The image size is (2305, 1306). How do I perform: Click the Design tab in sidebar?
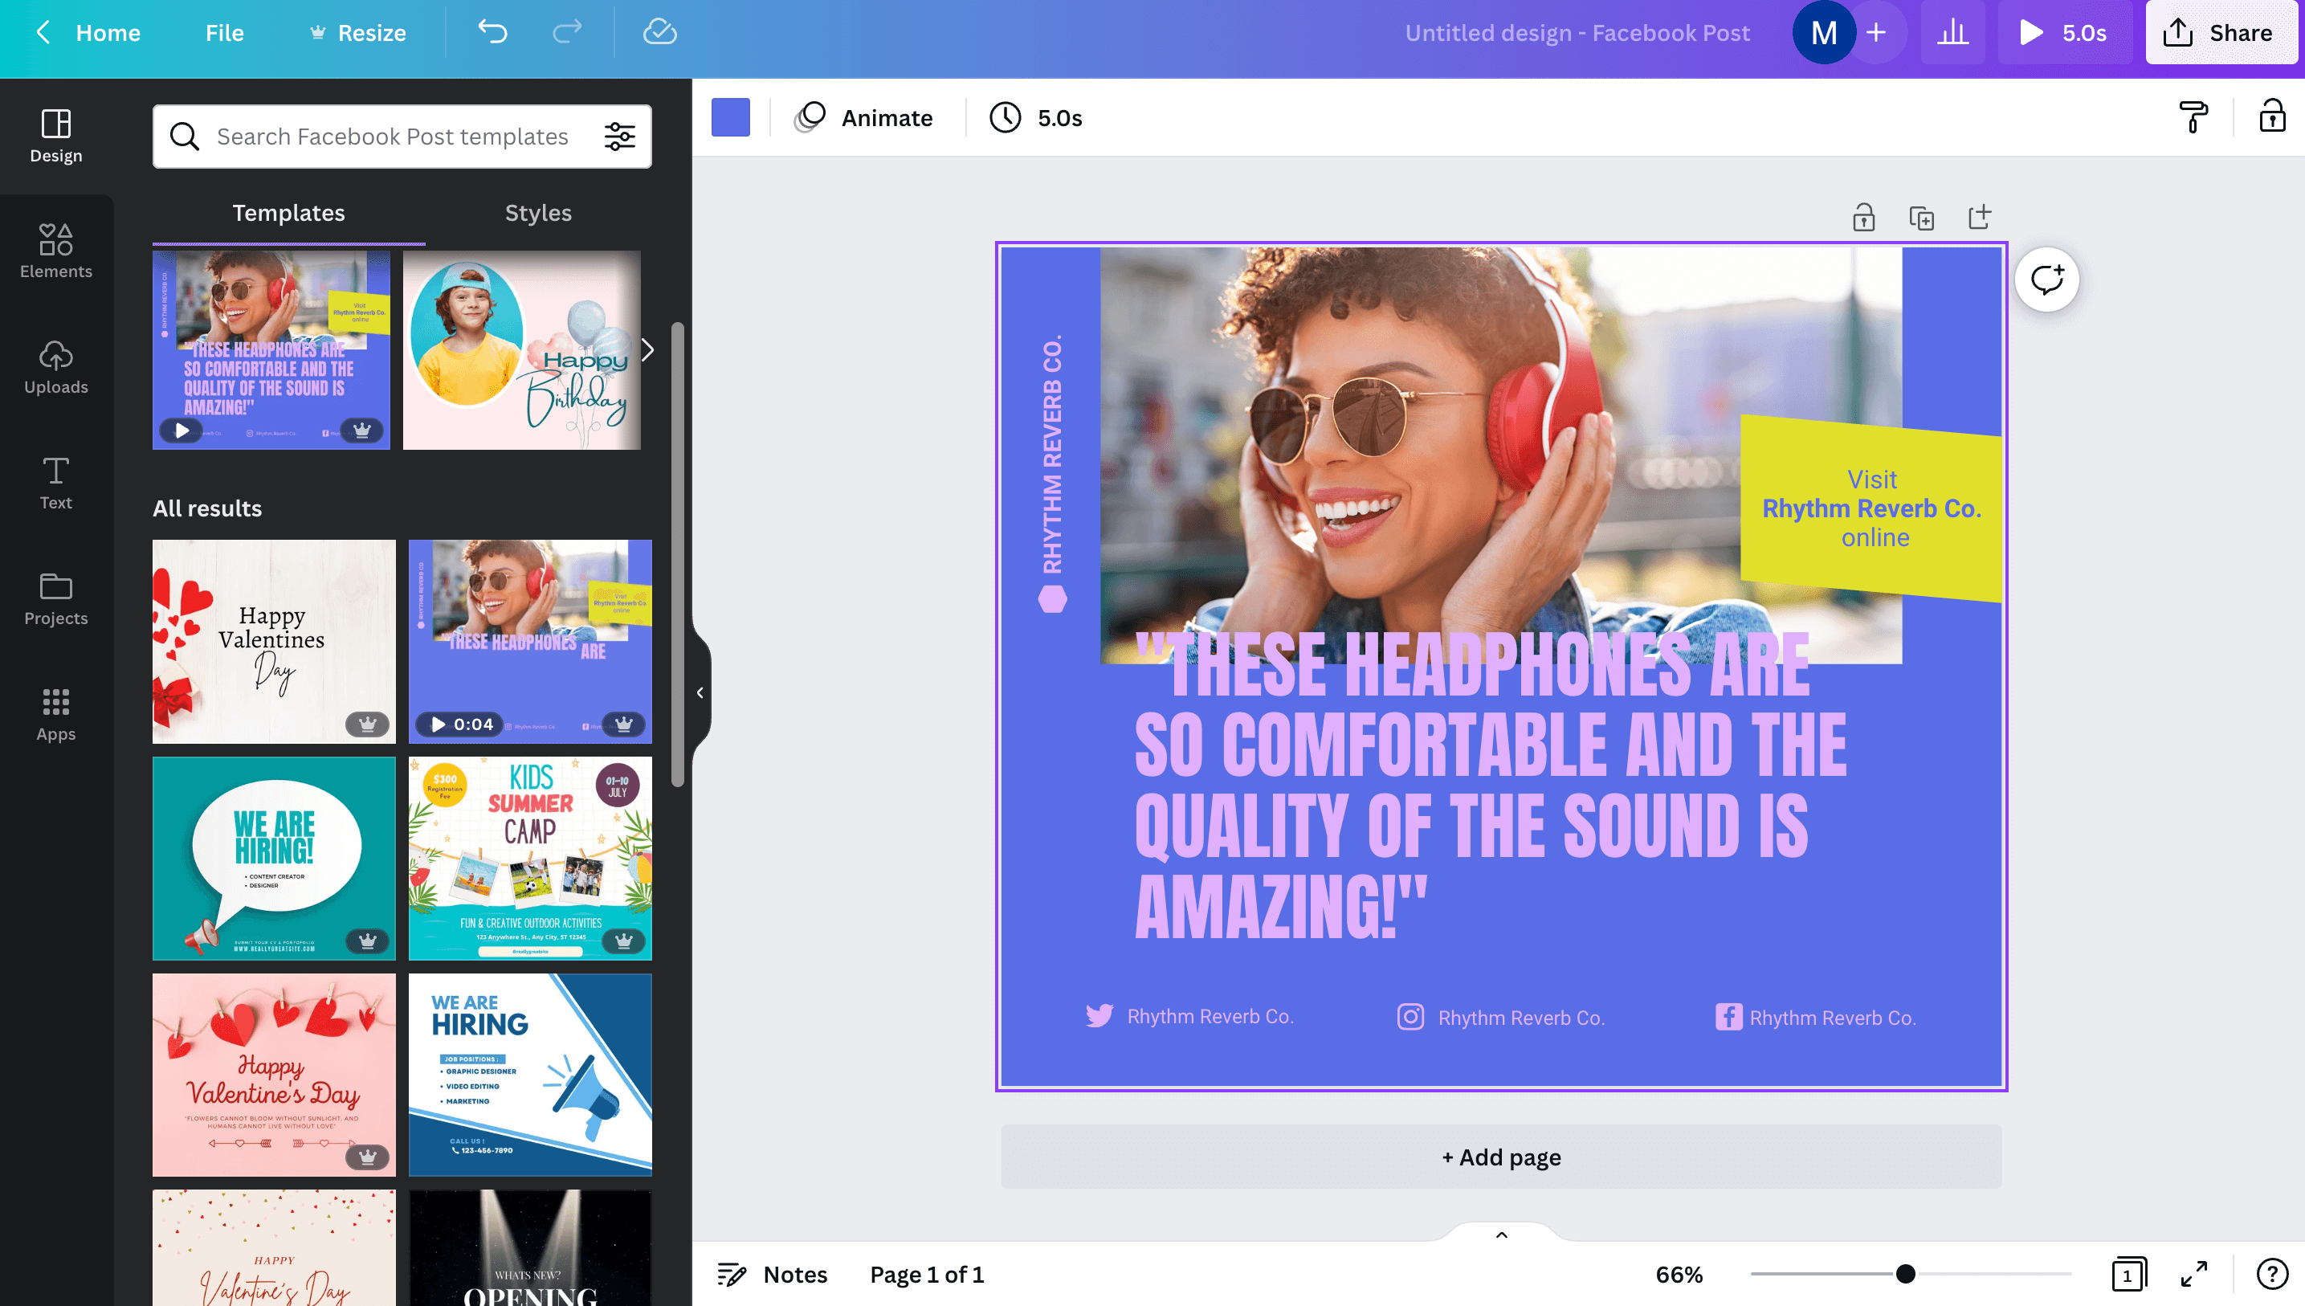click(x=55, y=135)
